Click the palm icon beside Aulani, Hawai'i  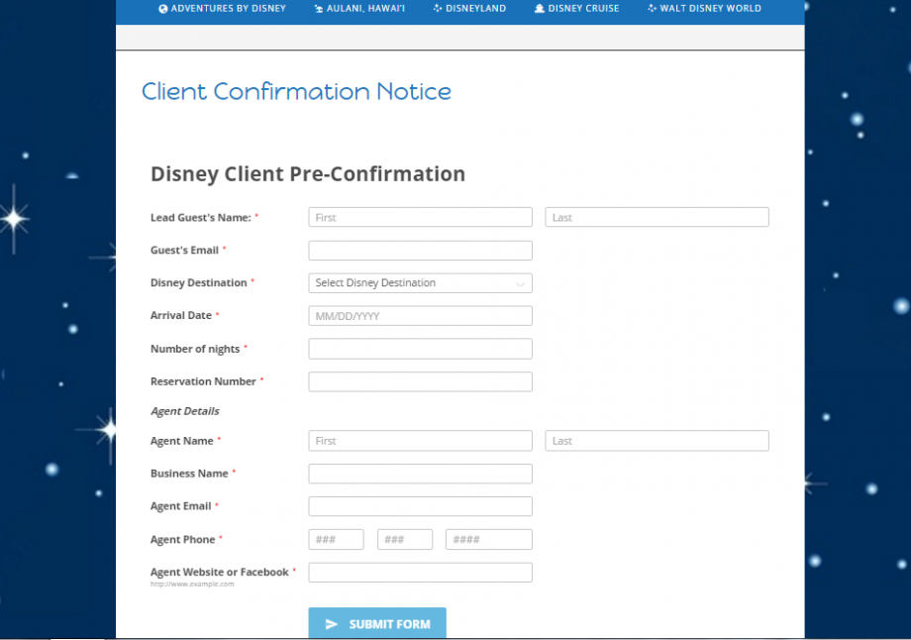click(319, 9)
